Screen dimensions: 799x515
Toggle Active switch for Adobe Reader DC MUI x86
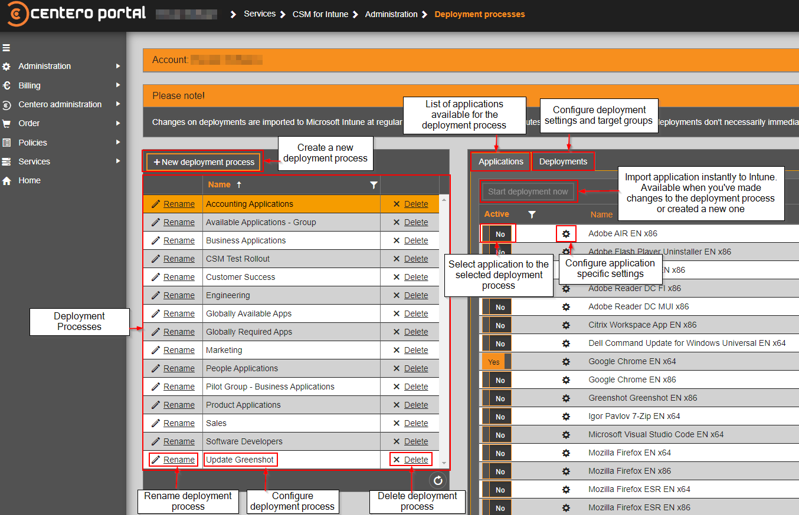coord(497,307)
